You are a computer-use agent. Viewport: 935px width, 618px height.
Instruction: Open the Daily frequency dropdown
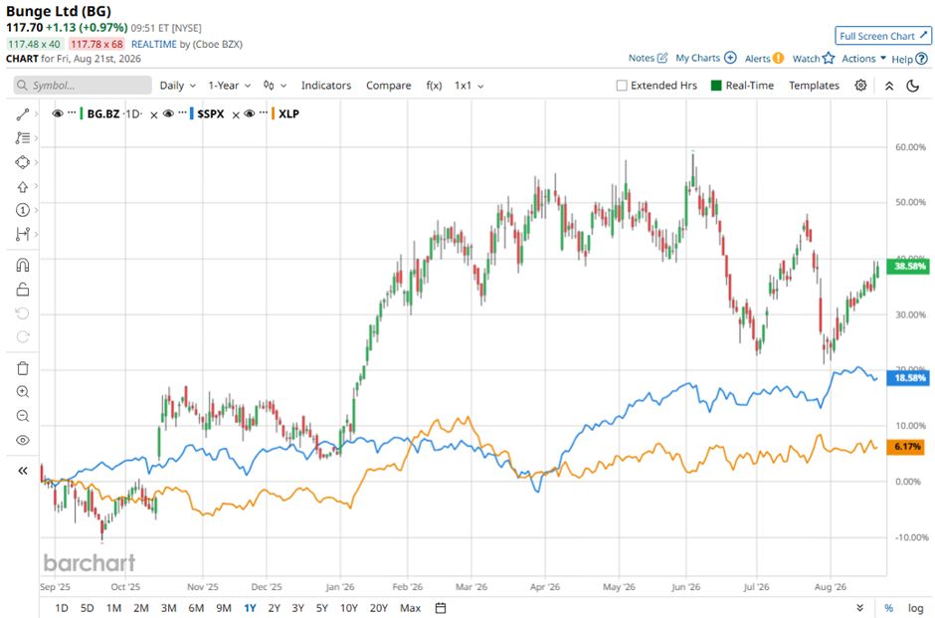coord(178,86)
